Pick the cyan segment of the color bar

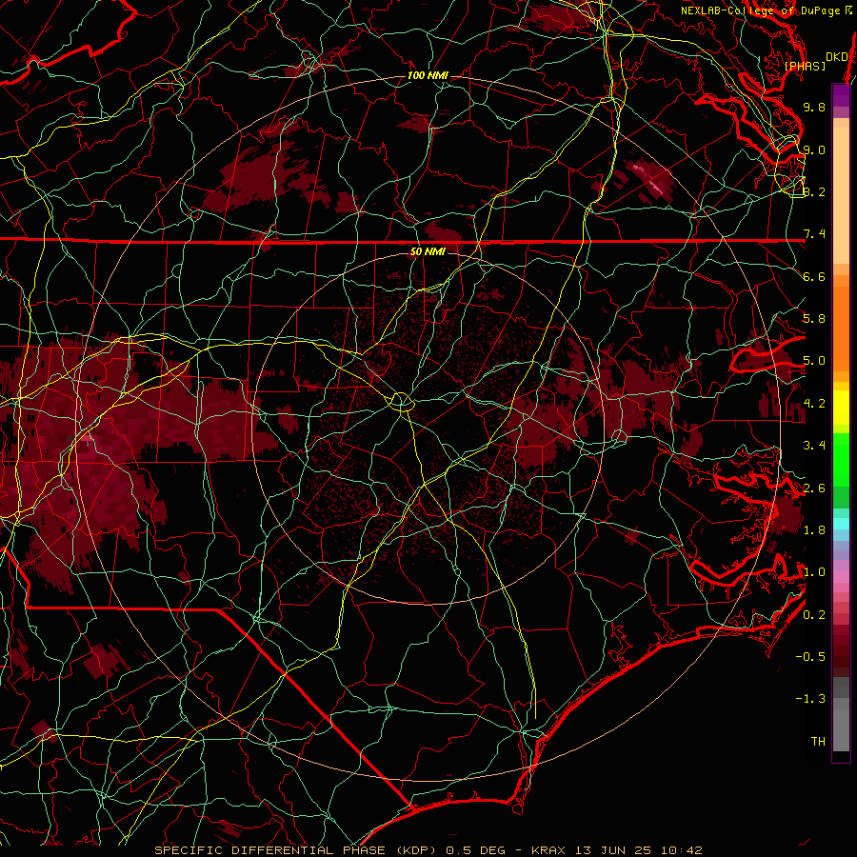click(x=841, y=524)
